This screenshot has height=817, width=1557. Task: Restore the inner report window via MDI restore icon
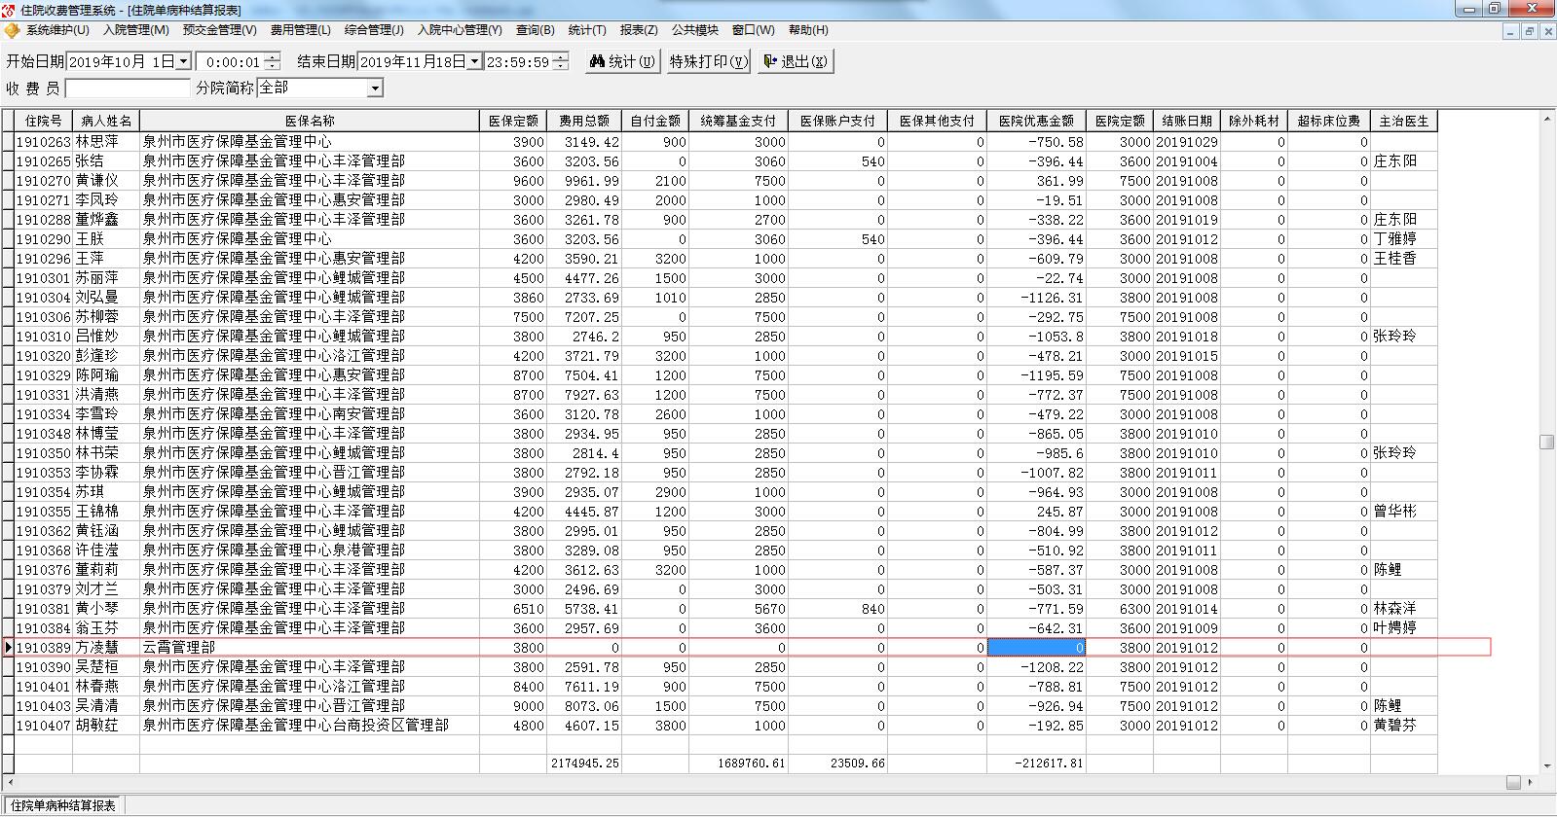(x=1529, y=31)
